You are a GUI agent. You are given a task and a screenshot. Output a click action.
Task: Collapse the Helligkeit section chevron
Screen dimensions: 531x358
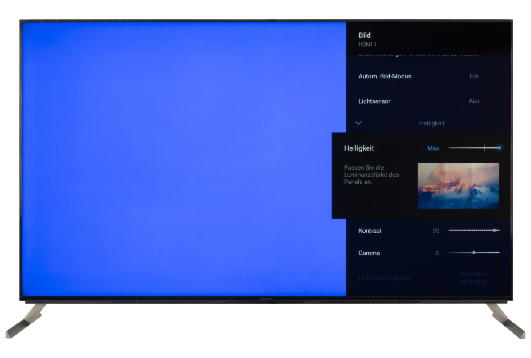pos(358,123)
